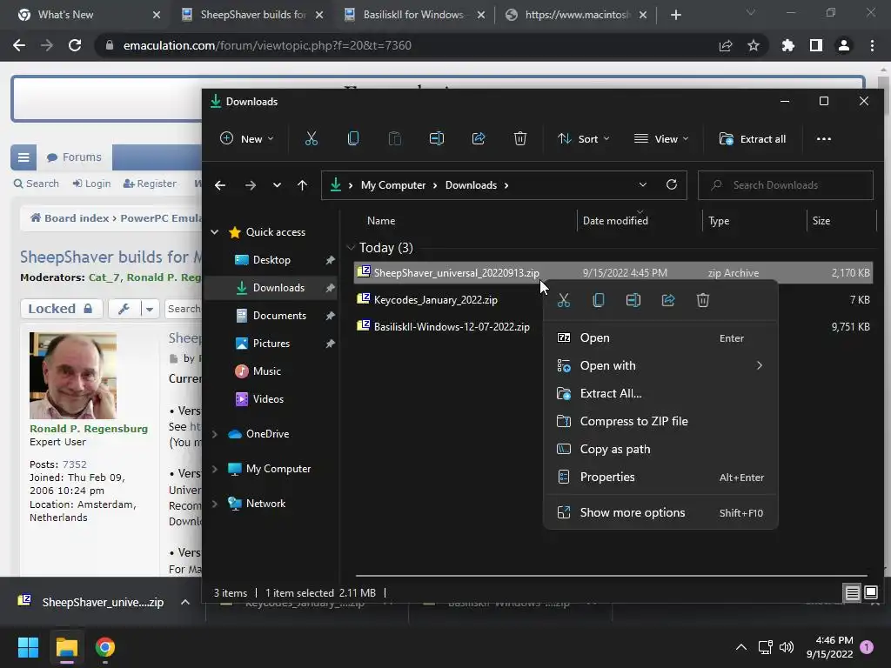
Task: Share this page icon in address bar
Action: (726, 45)
